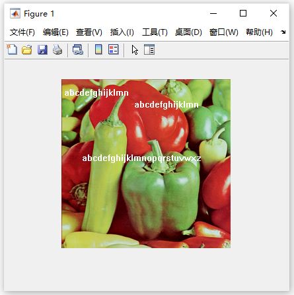Insert a legend using toolbar icon
This screenshot has height=295, width=294.
[x=114, y=49]
